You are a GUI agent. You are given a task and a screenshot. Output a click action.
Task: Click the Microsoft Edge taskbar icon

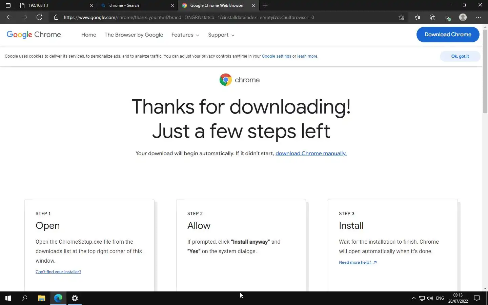[58, 298]
